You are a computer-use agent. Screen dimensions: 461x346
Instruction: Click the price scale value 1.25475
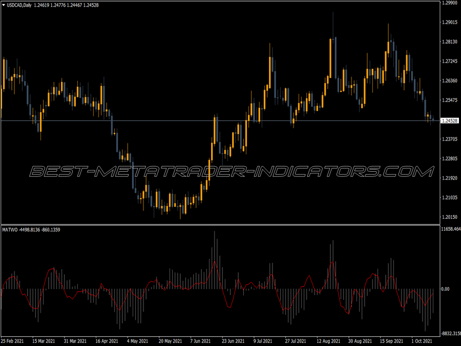pos(450,100)
